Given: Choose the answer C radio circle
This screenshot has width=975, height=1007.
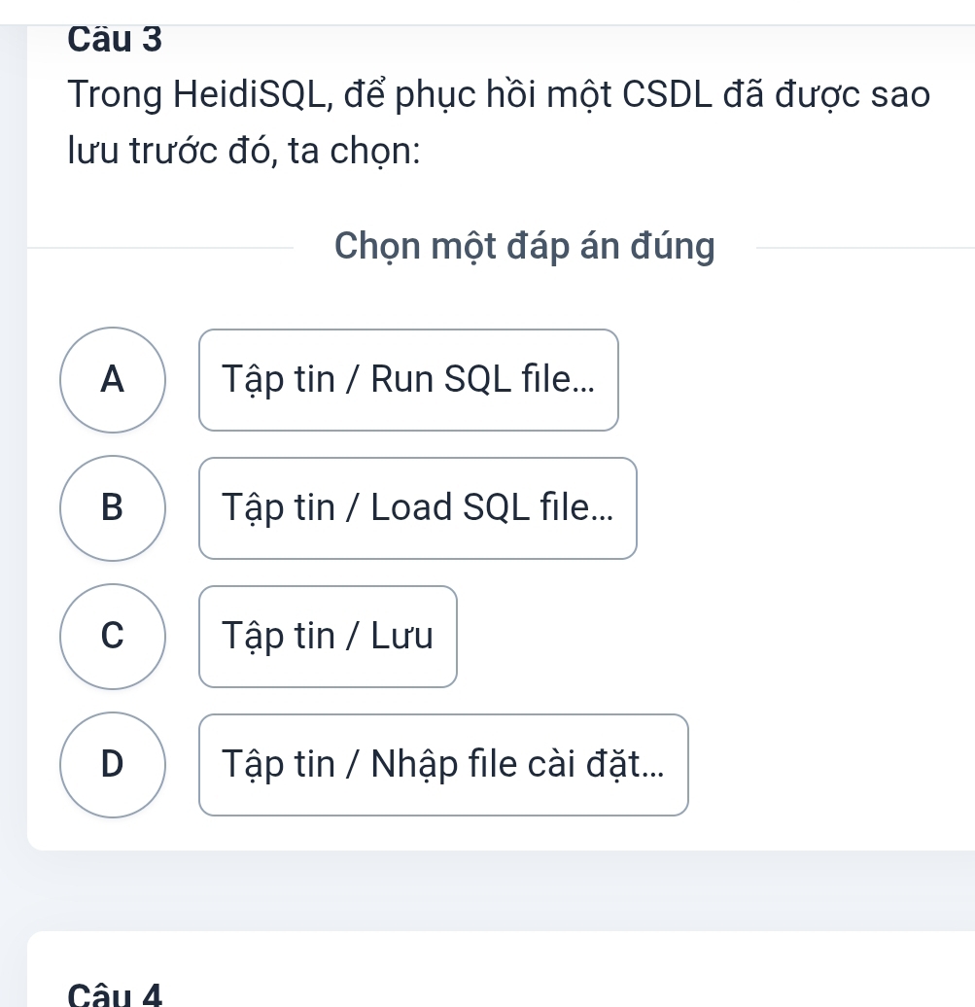Looking at the screenshot, I should (x=113, y=637).
